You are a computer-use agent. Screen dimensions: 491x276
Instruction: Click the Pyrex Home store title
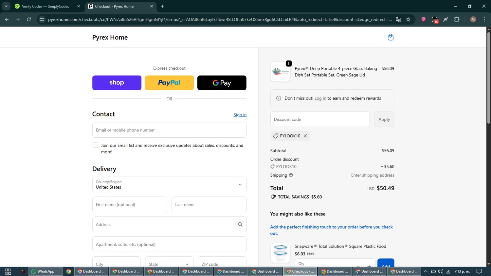click(110, 37)
